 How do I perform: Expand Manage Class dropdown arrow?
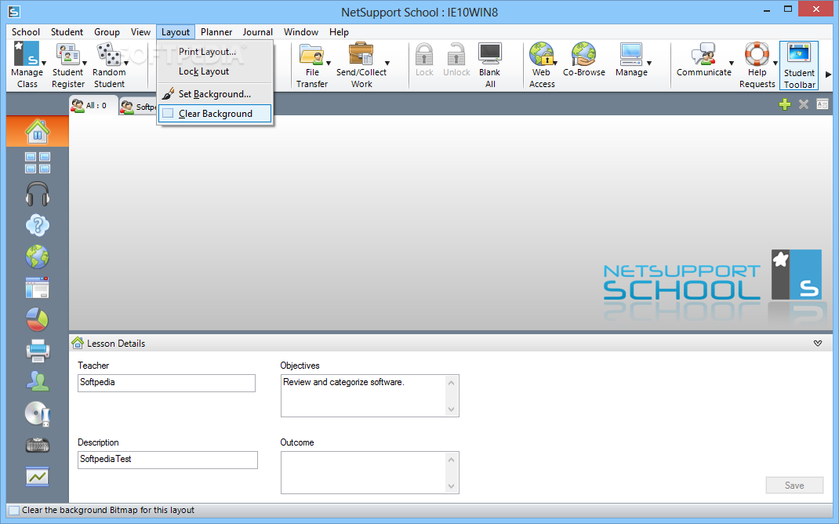coord(44,64)
